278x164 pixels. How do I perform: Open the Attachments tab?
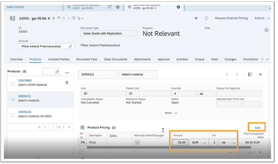click(142, 59)
